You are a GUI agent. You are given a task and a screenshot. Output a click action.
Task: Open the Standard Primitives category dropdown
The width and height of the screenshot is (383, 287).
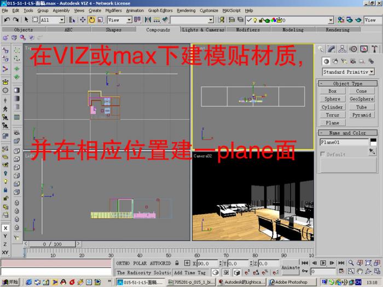click(348, 72)
